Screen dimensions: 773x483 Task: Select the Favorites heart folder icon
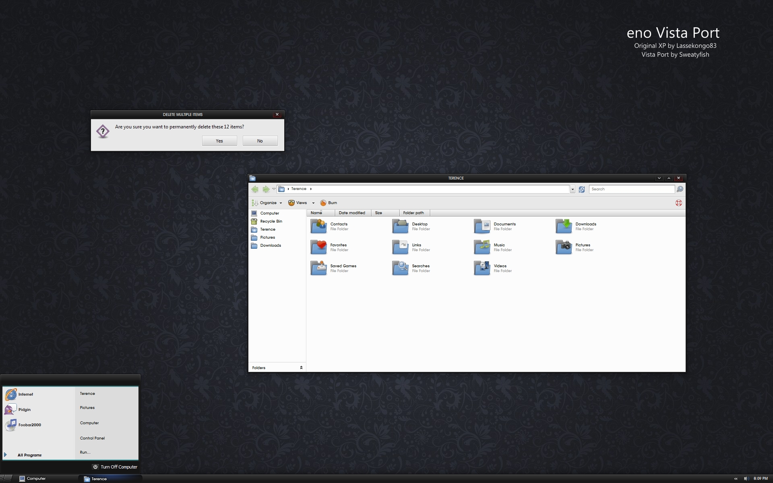click(318, 247)
